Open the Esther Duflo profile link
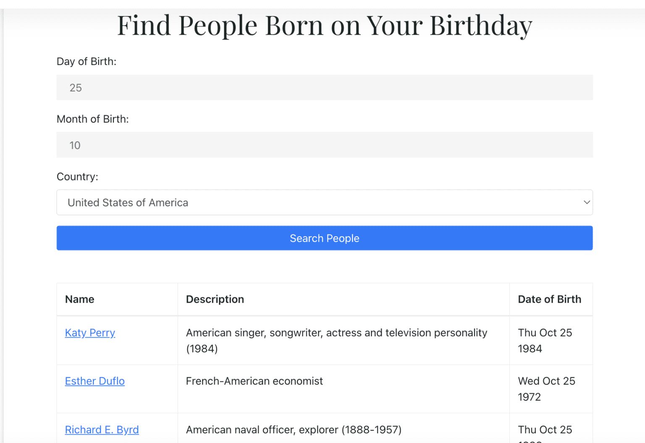645x443 pixels. 94,381
